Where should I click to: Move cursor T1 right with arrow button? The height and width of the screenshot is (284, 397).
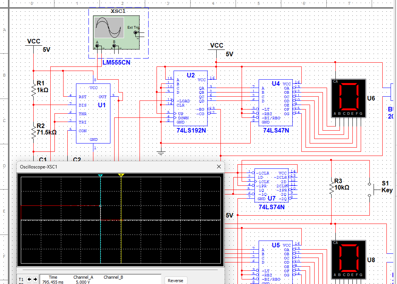point(35,279)
